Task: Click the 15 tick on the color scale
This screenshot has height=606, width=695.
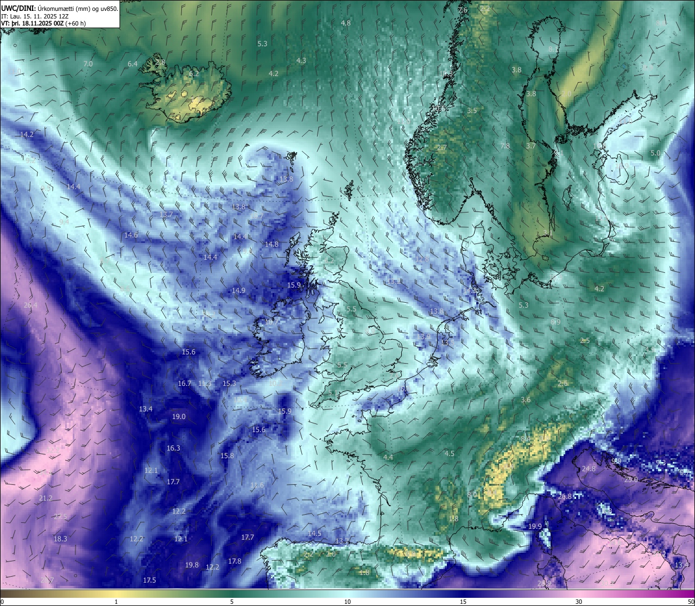Action: [x=463, y=601]
